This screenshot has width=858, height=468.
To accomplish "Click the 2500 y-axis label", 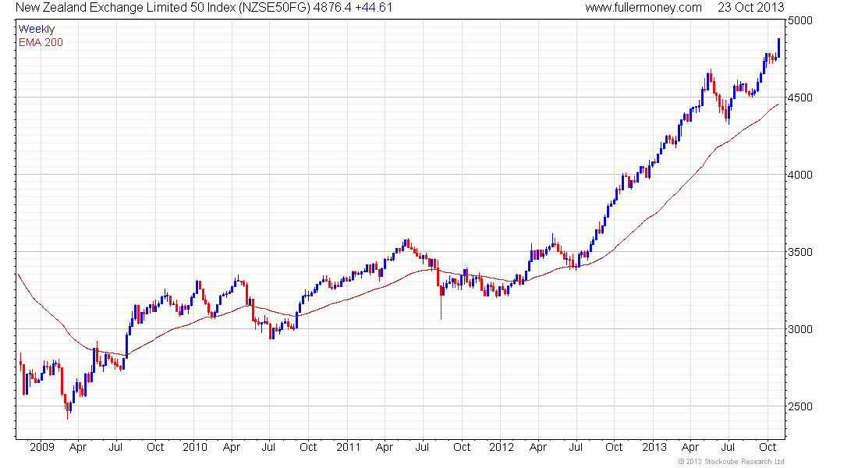I will pos(801,406).
